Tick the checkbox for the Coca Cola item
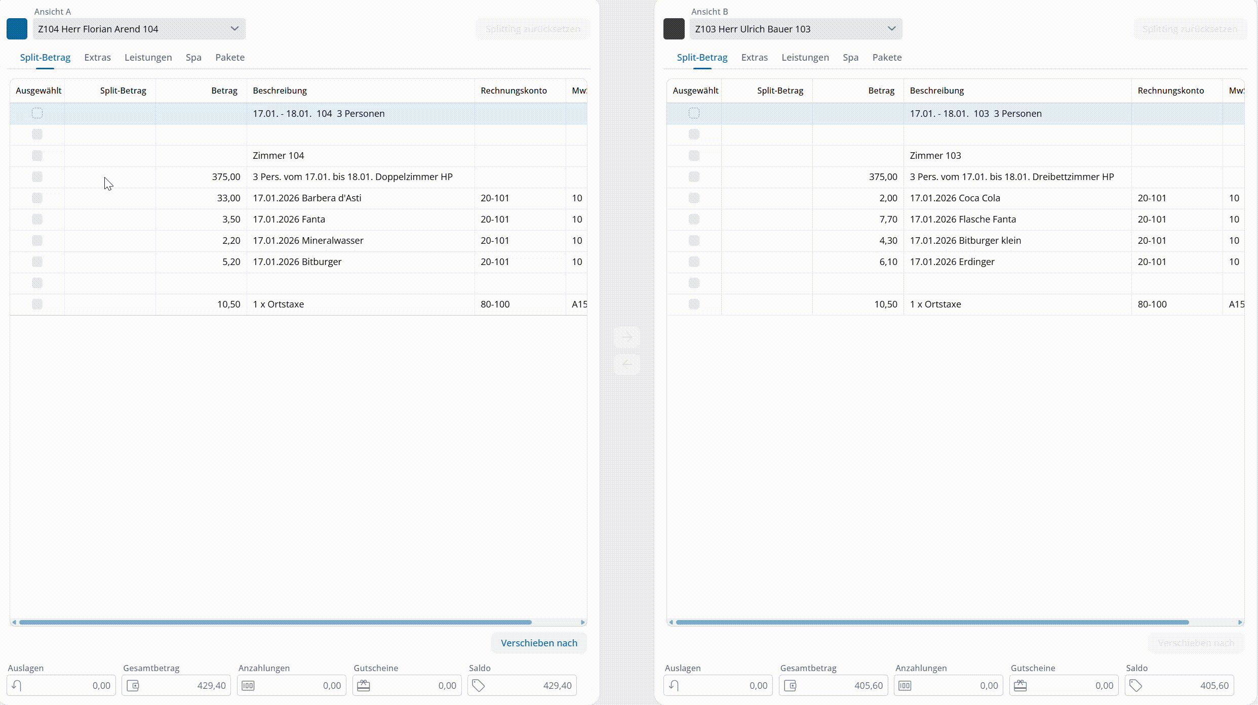Screen dimensions: 1258x705 tap(694, 198)
